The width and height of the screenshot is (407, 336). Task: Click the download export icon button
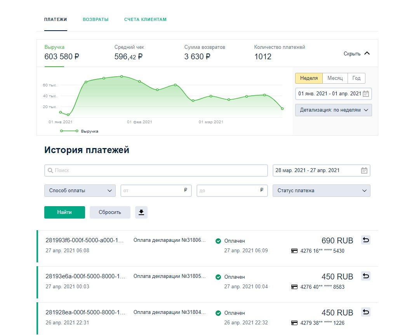[x=141, y=212]
